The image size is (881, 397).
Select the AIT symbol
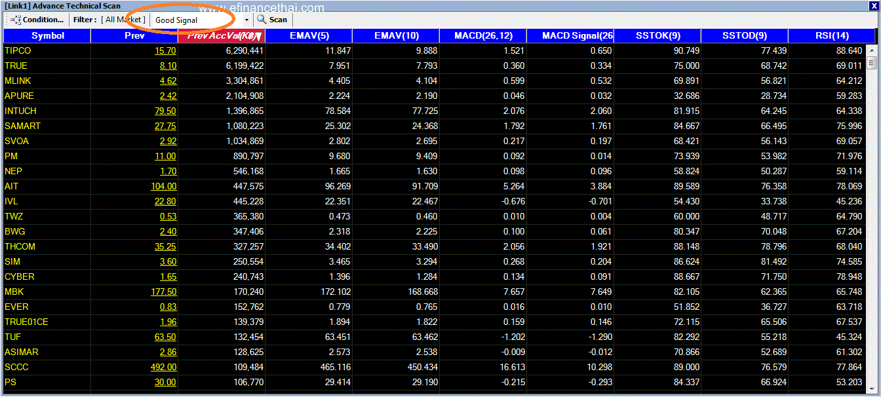pos(11,186)
